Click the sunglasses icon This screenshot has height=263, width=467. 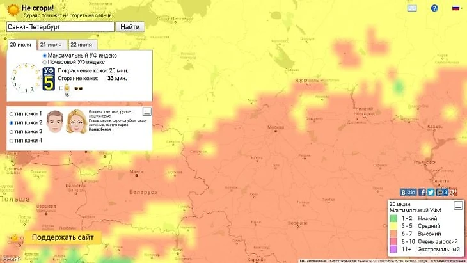coord(78,88)
